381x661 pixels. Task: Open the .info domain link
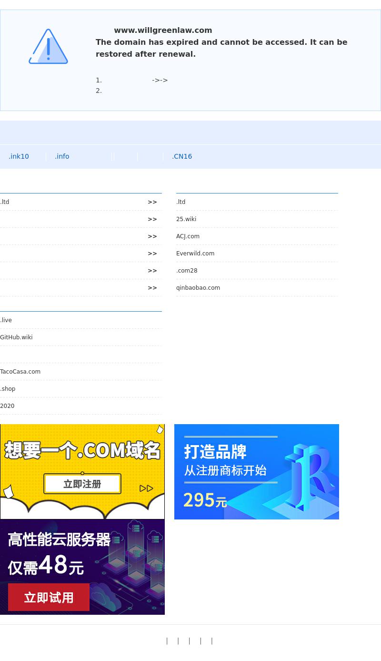point(62,156)
